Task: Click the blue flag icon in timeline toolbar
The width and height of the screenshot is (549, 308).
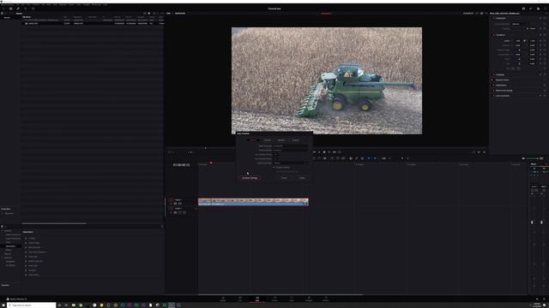Action: click(368, 158)
